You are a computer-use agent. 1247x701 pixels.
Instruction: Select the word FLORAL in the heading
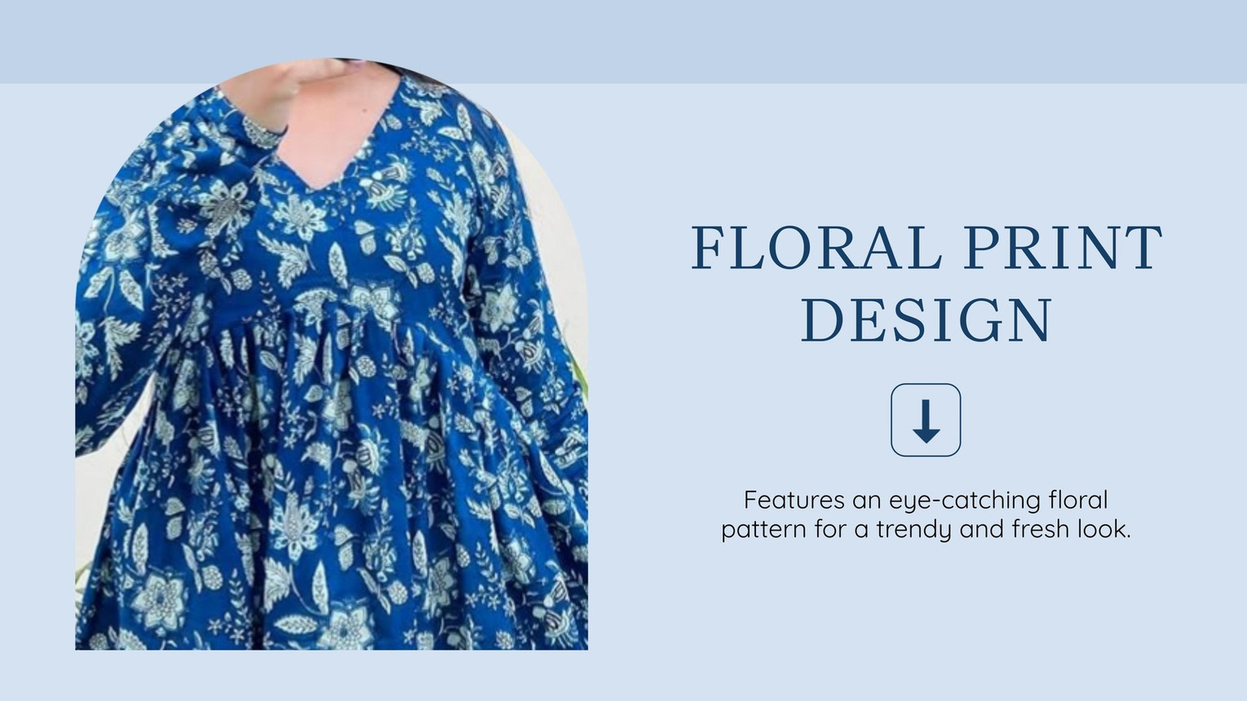pyautogui.click(x=818, y=248)
